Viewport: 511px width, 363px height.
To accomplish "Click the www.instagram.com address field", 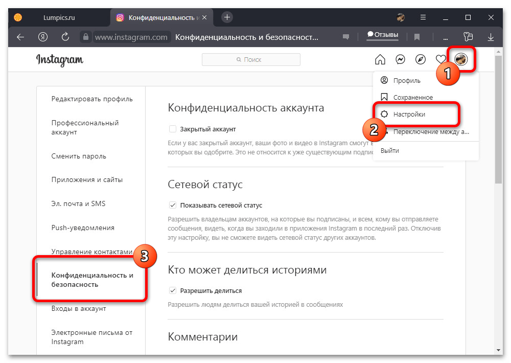I will [x=131, y=37].
